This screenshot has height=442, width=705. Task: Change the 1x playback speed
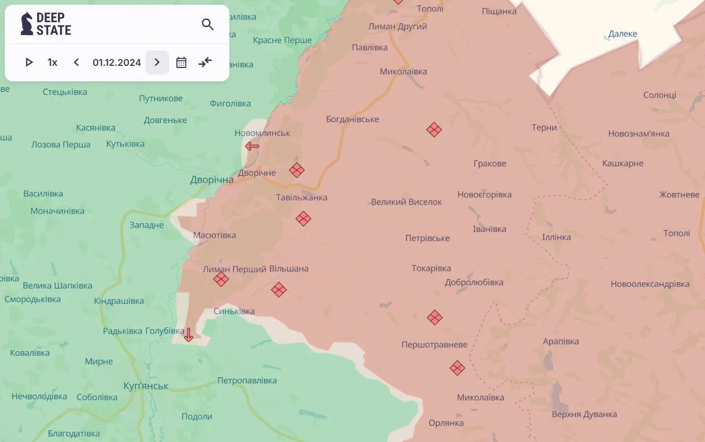(x=53, y=63)
